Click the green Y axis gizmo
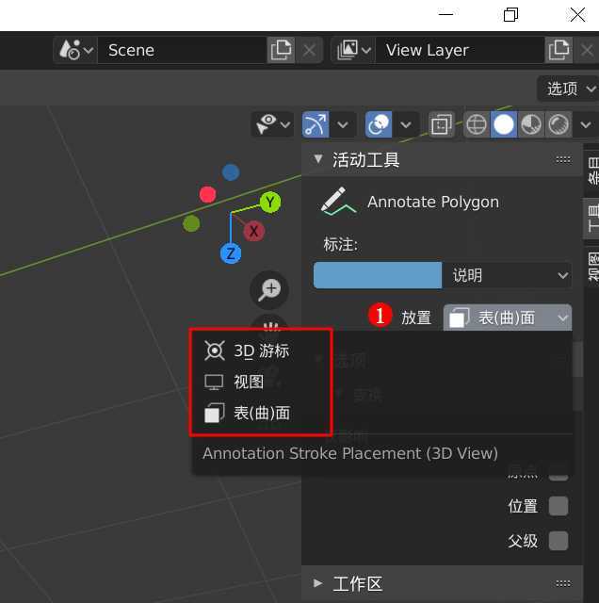This screenshot has height=603, width=599. pos(270,203)
